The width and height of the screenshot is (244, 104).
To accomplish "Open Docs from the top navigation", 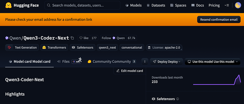I will click(x=198, y=5).
